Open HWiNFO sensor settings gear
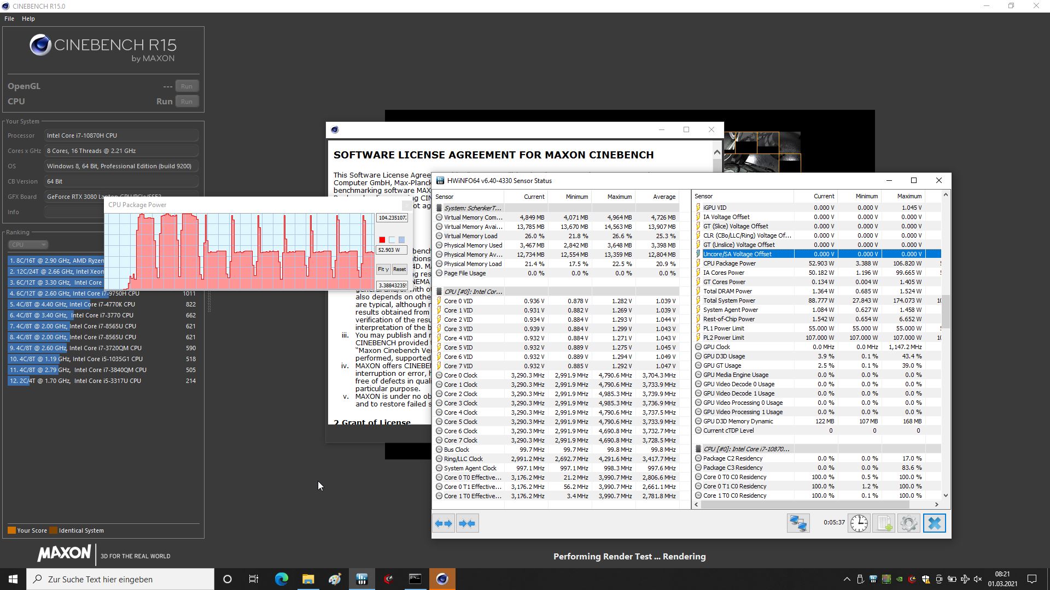 (x=909, y=523)
